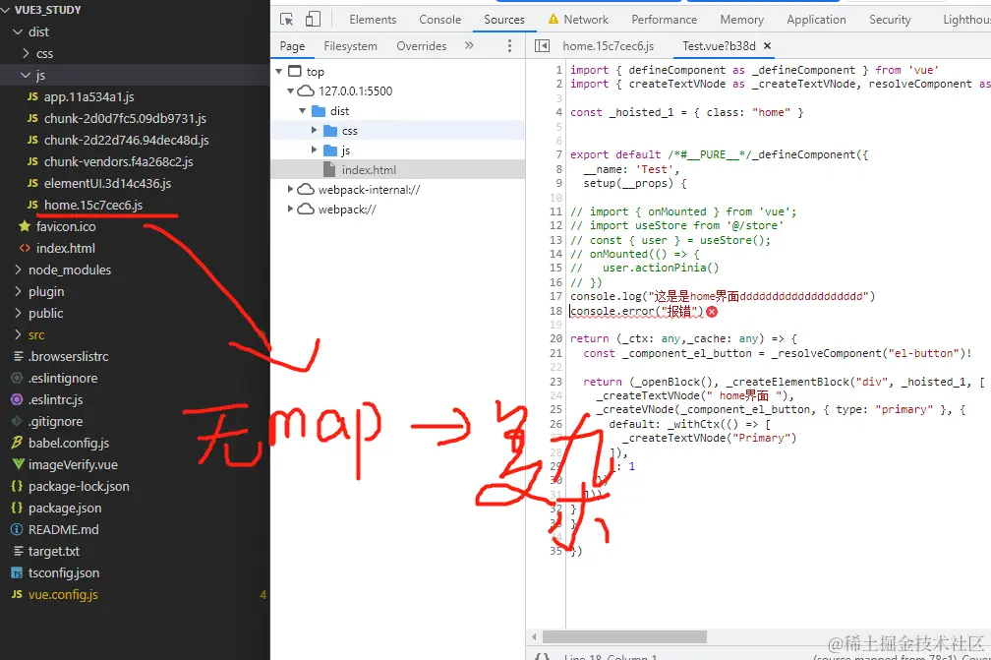Click the 127.0.0.1:5500 cloud icon
The height and width of the screenshot is (660, 991).
coord(306,91)
